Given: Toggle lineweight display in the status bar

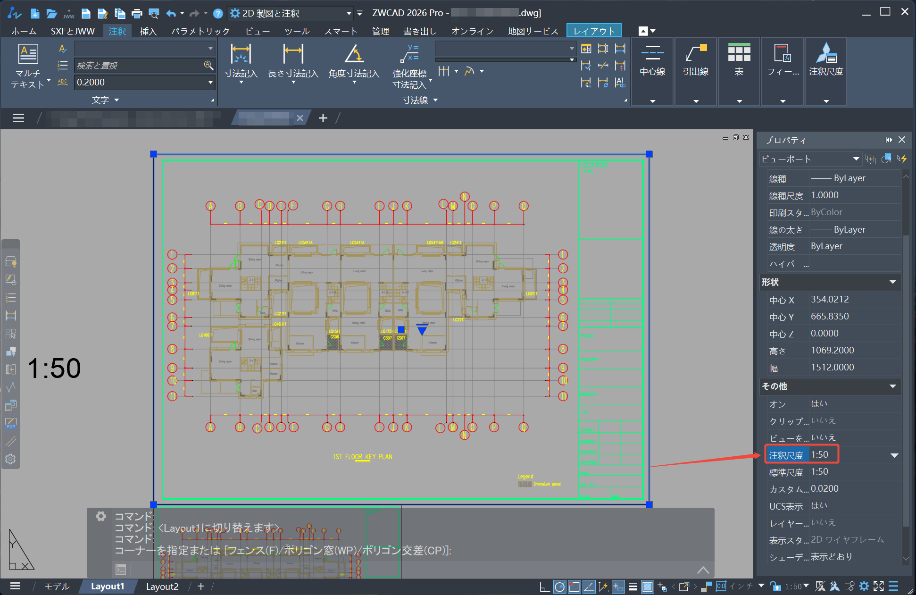Looking at the screenshot, I should pyautogui.click(x=633, y=587).
